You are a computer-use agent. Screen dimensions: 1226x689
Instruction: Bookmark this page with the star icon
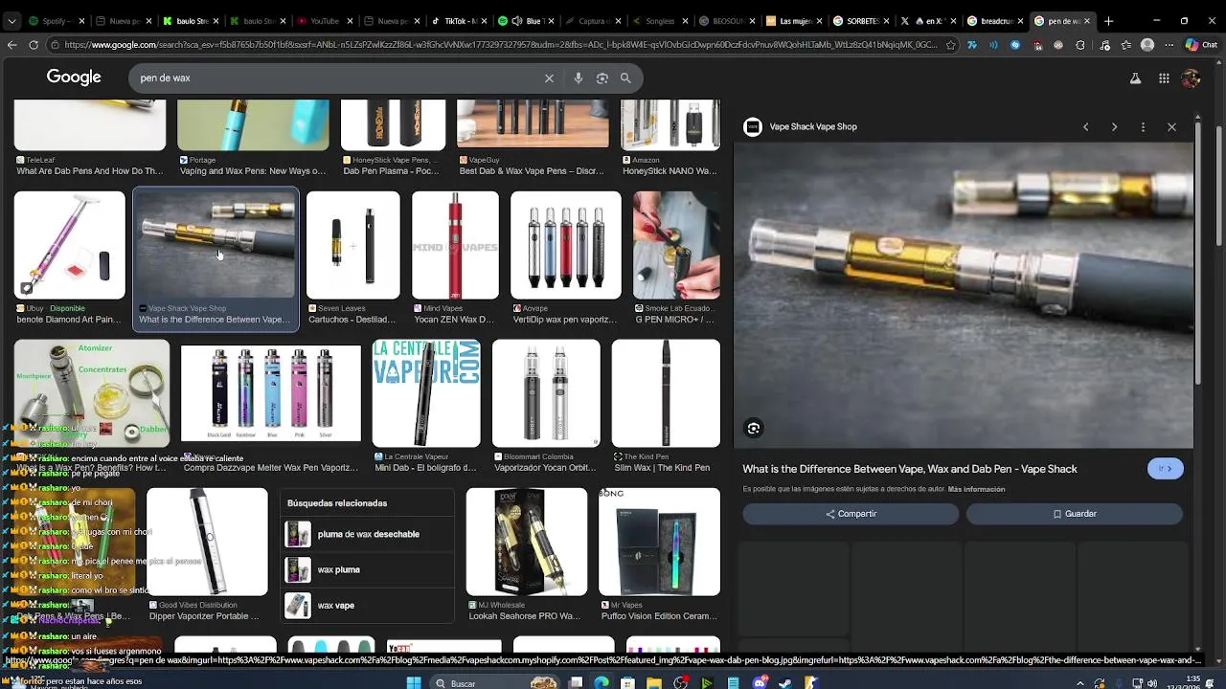point(950,45)
